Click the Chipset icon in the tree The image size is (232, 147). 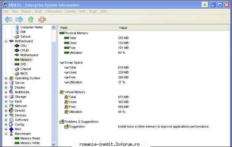tap(17, 69)
